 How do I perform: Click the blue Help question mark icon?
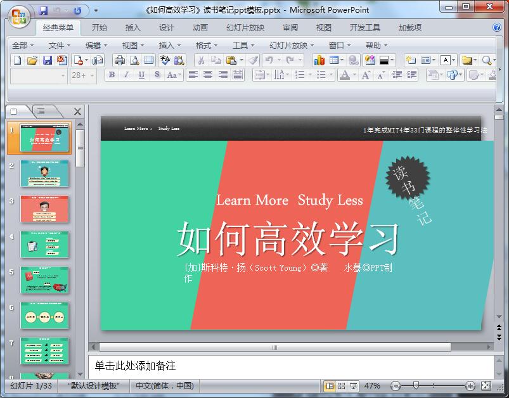(497, 28)
